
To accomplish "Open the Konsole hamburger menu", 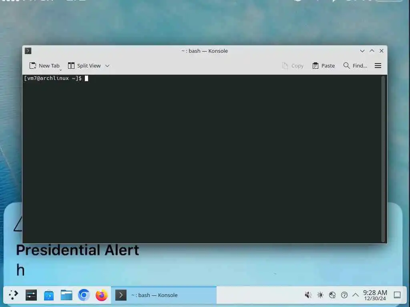I will click(x=378, y=66).
